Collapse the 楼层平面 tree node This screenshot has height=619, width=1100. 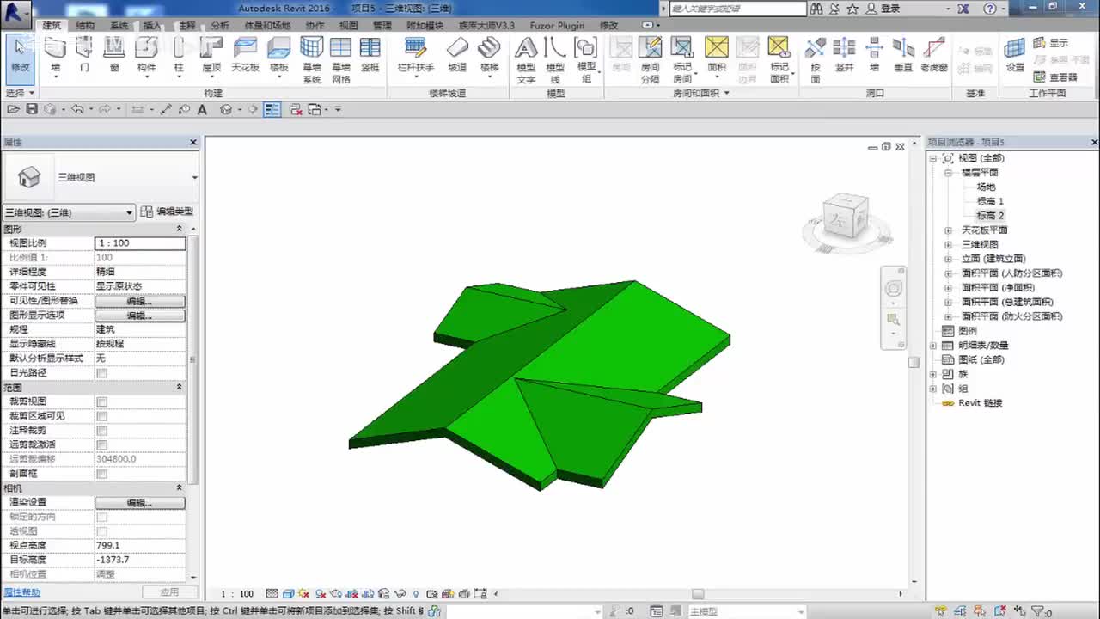pos(948,173)
